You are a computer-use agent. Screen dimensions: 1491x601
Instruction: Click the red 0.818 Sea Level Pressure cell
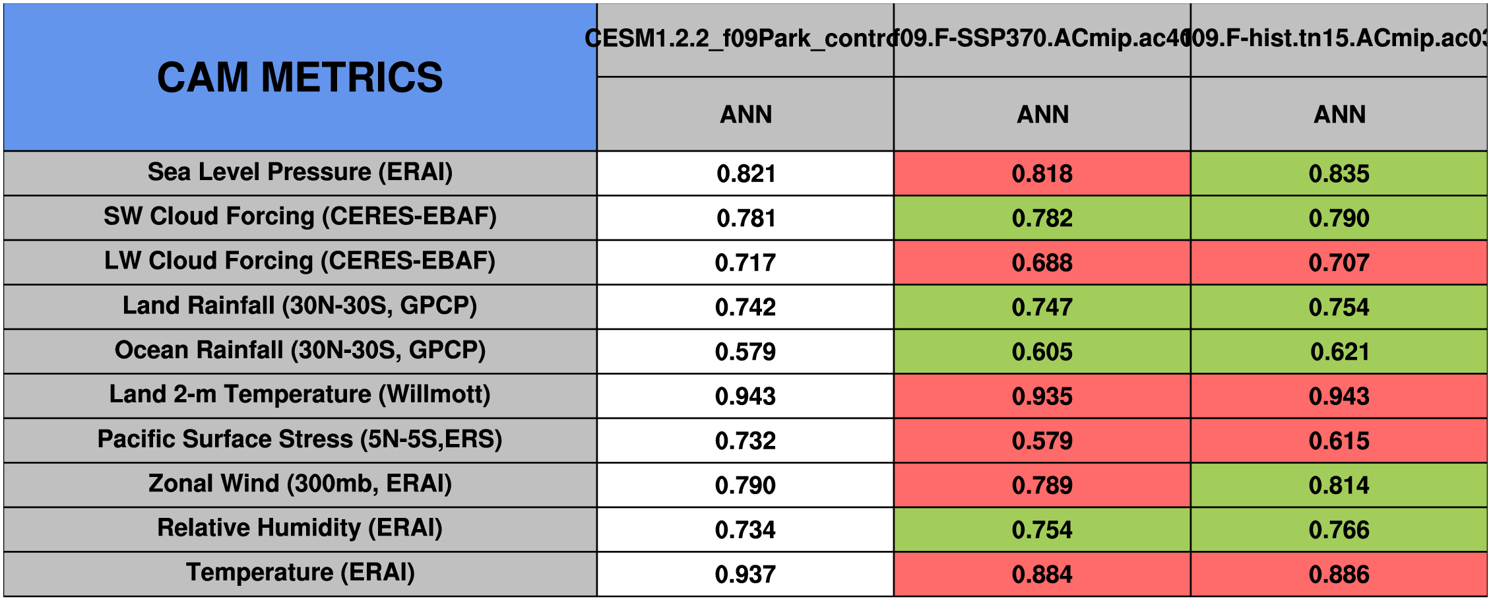[x=1042, y=174]
